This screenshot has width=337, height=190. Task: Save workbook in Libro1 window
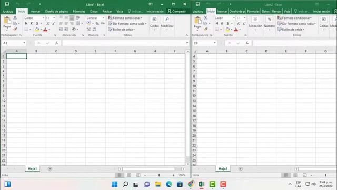[7, 4]
